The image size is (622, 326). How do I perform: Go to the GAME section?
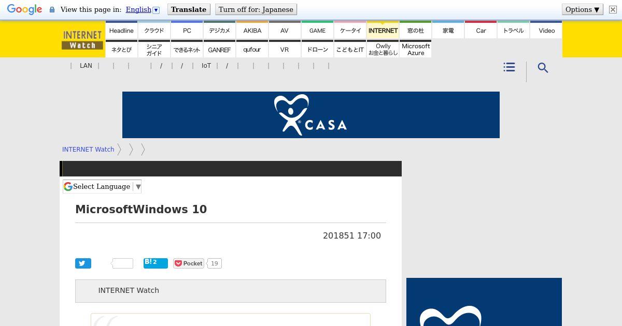[317, 31]
